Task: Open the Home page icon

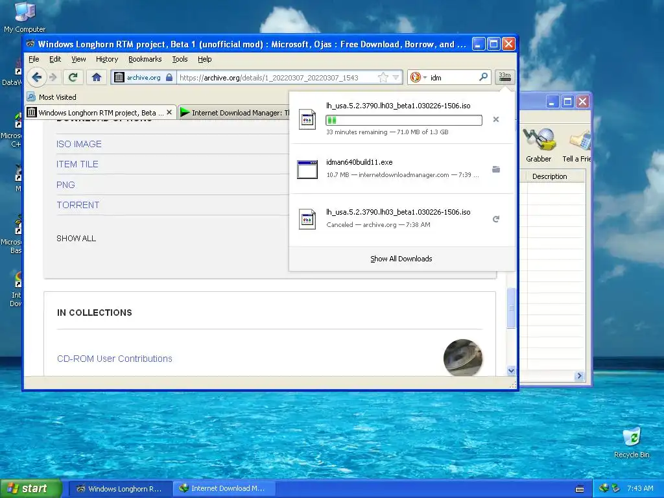Action: [x=97, y=78]
